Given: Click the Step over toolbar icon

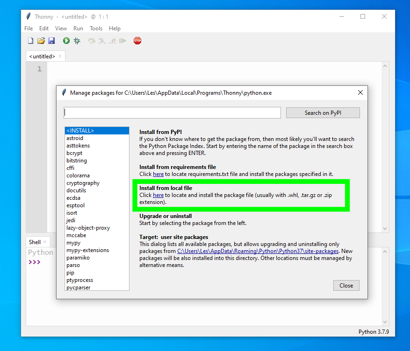Looking at the screenshot, I should pyautogui.click(x=92, y=41).
